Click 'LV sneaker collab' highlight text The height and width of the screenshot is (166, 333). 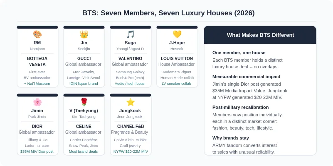coord(176,84)
